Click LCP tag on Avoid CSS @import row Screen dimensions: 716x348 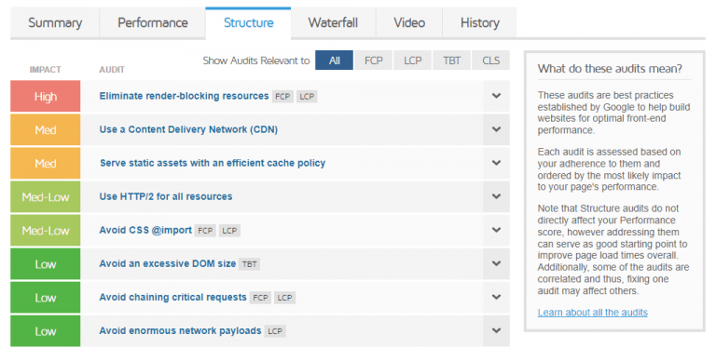(229, 231)
